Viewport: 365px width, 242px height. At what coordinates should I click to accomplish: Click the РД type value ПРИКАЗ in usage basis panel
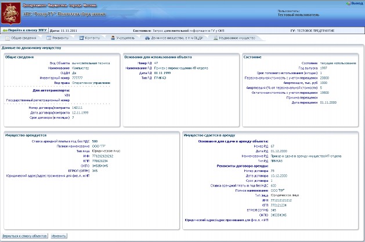[160, 78]
